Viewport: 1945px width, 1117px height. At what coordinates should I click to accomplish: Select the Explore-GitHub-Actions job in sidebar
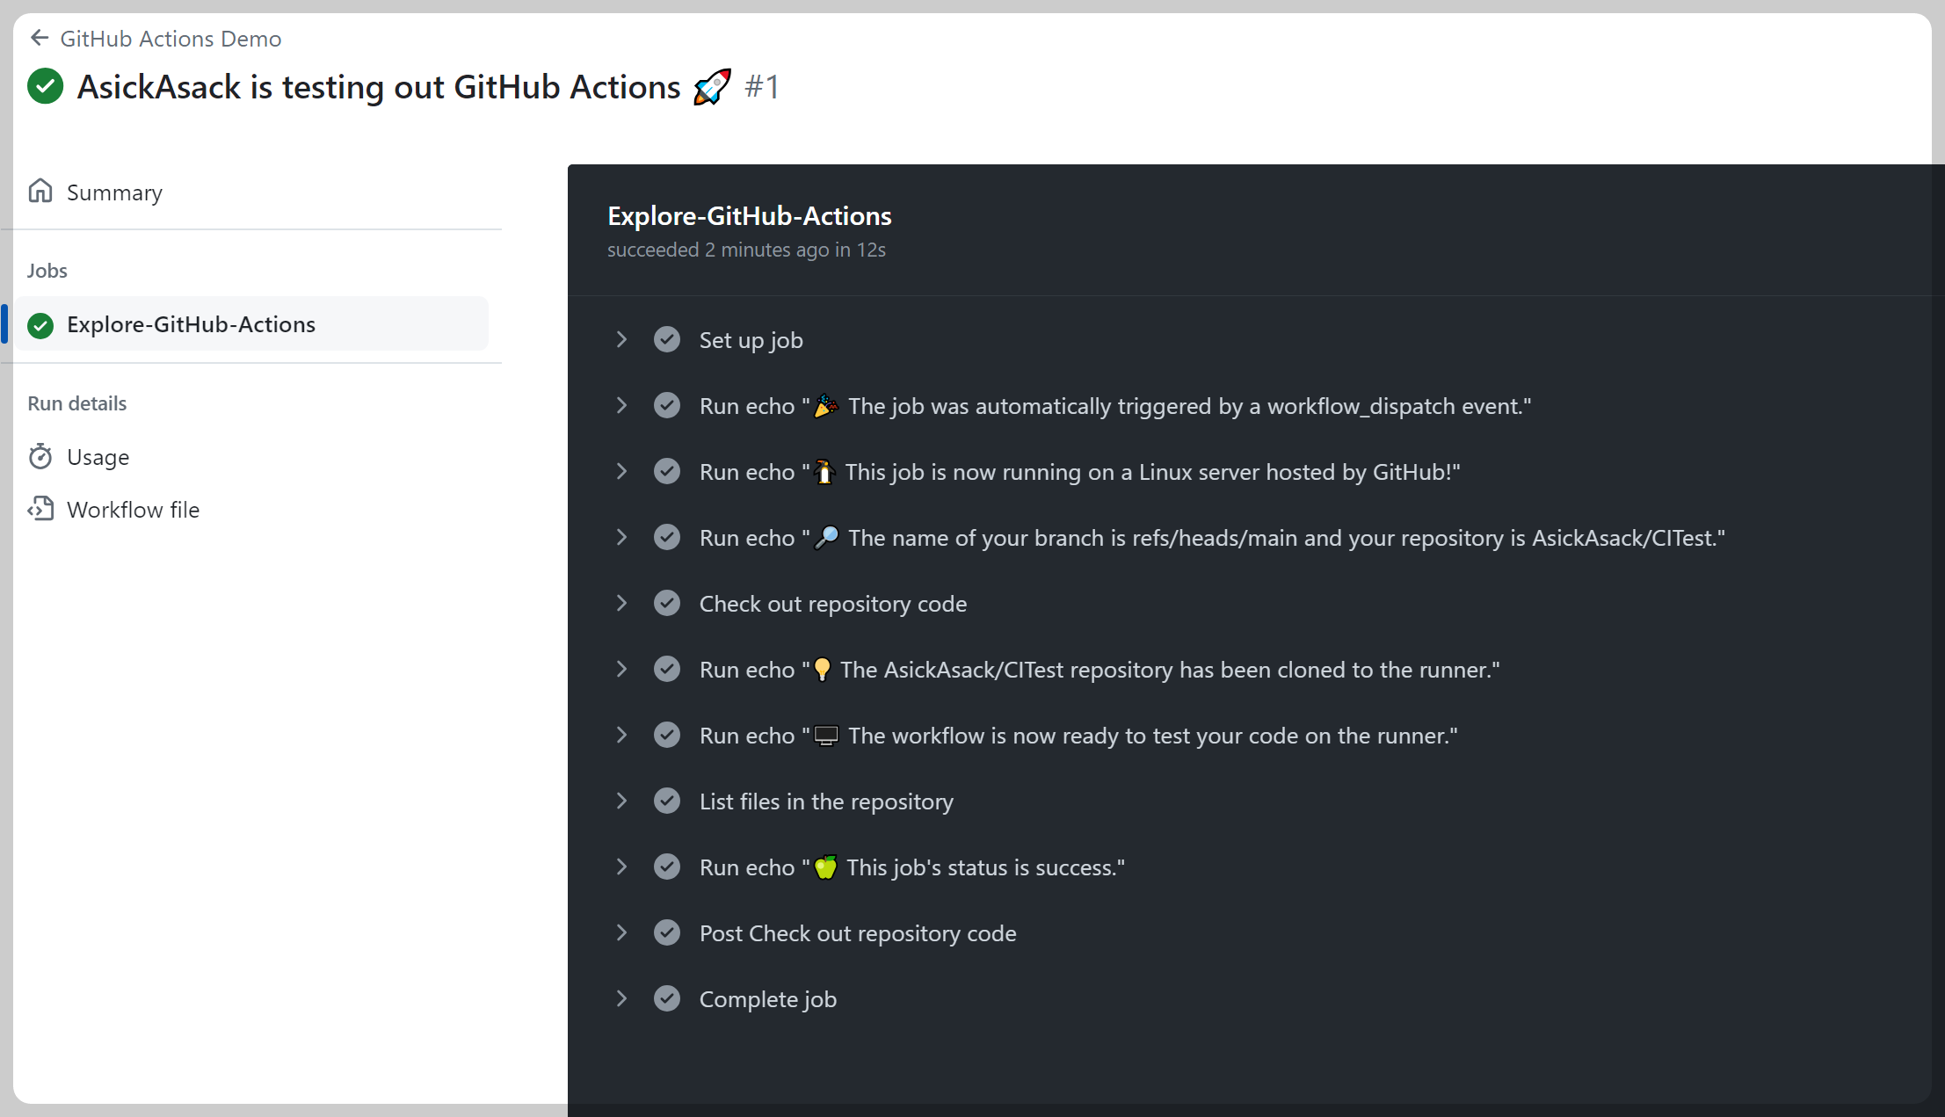pyautogui.click(x=191, y=324)
